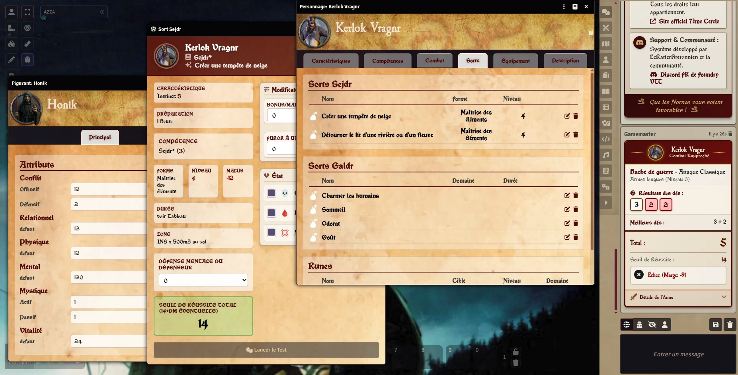Click the 'Lancer le Test' button

click(266, 350)
